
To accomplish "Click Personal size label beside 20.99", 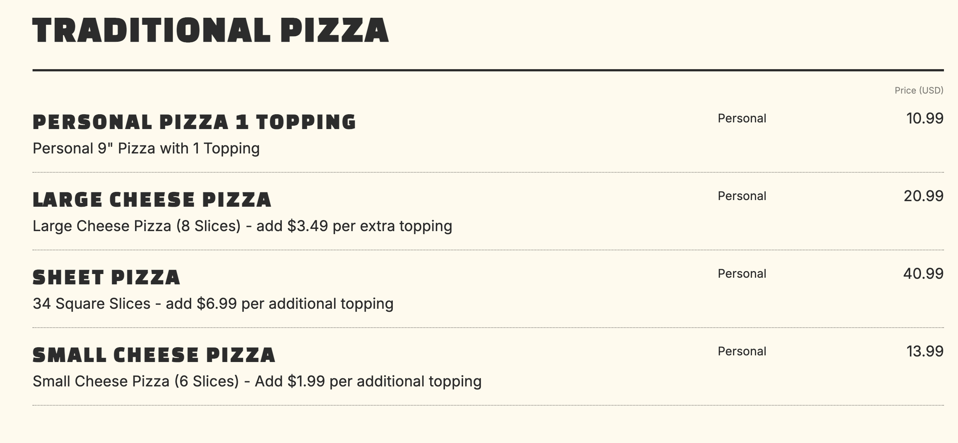I will (742, 196).
